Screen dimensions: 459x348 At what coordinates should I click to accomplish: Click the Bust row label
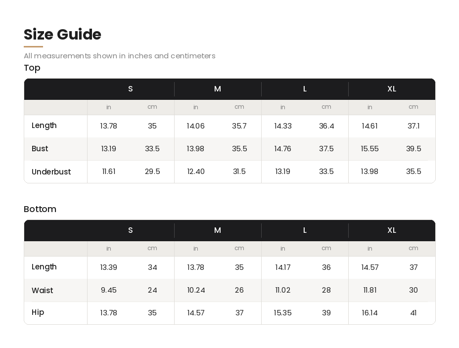[40, 149]
